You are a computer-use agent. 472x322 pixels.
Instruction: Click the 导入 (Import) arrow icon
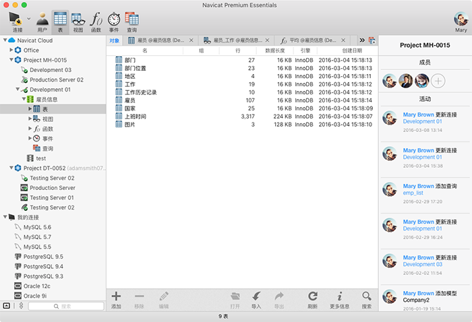pos(256,296)
